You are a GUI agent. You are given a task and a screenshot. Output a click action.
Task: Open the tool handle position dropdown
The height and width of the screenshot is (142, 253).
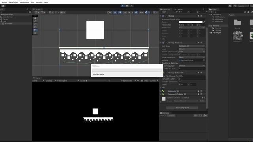tap(37, 12)
